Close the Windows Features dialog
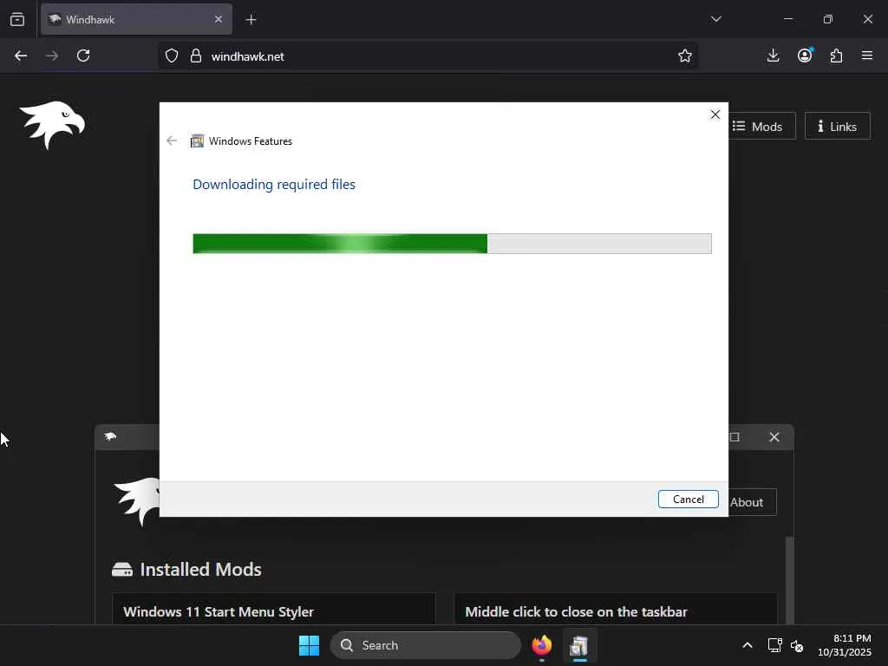Viewport: 888px width, 666px height. [715, 115]
